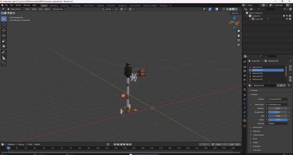Image resolution: width=293 pixels, height=155 pixels.
Task: Disable Cube.002 in renders camera icon
Action: point(290,19)
